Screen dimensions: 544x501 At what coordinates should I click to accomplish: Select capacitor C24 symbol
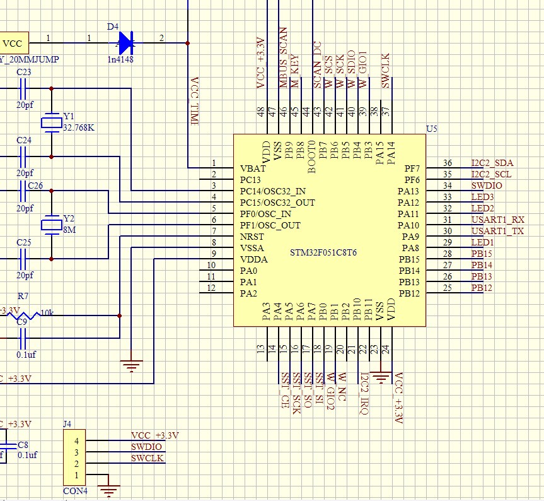[x=23, y=156]
